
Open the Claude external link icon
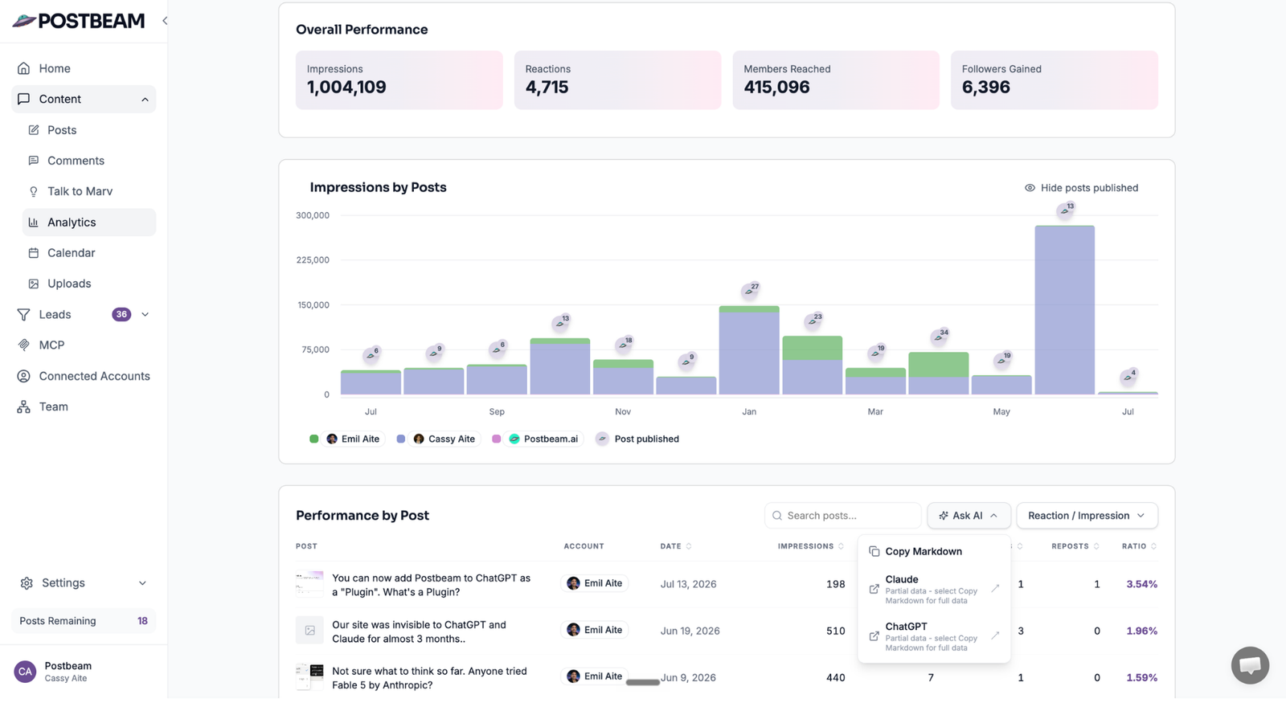[874, 590]
